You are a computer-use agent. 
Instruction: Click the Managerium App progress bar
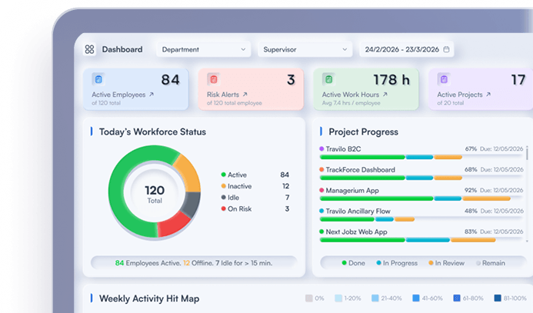[x=421, y=198]
